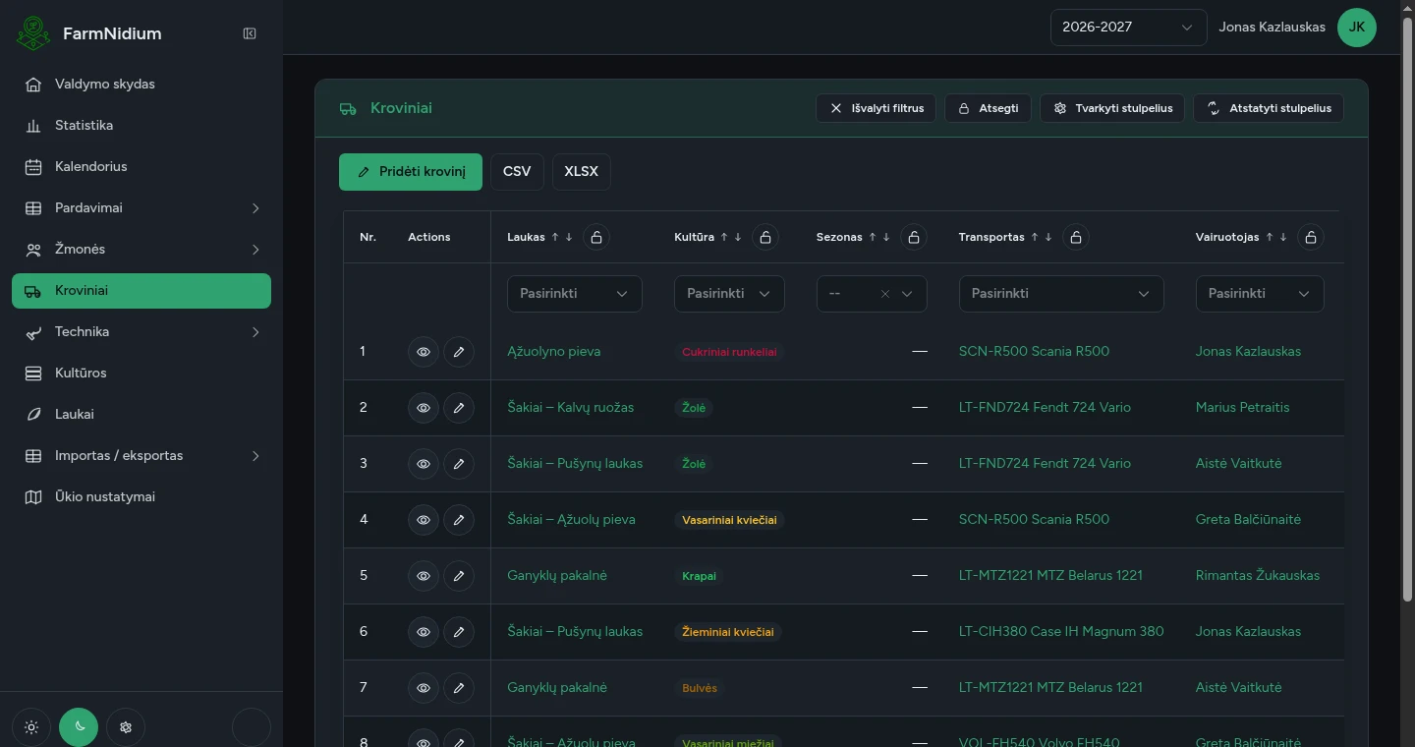The image size is (1415, 747).
Task: Sort Transportas column ascending
Action: pyautogui.click(x=1035, y=237)
